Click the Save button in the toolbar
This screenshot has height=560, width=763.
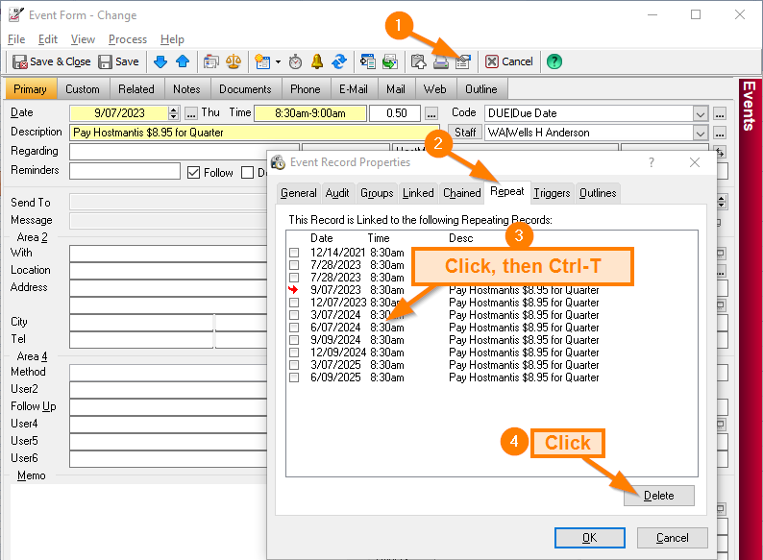(x=119, y=61)
